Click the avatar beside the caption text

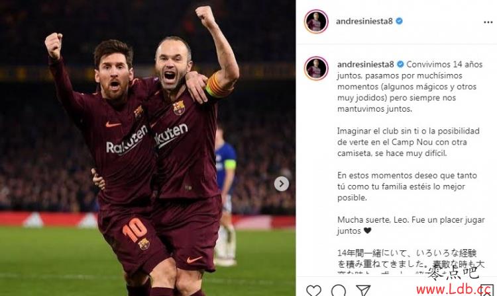pos(316,68)
